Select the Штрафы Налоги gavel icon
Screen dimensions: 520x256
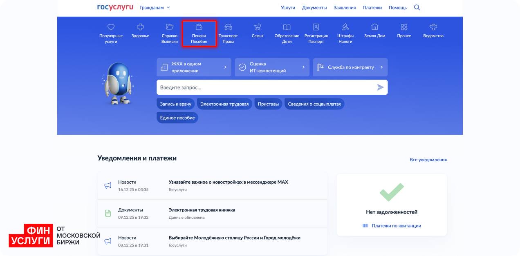pyautogui.click(x=345, y=27)
